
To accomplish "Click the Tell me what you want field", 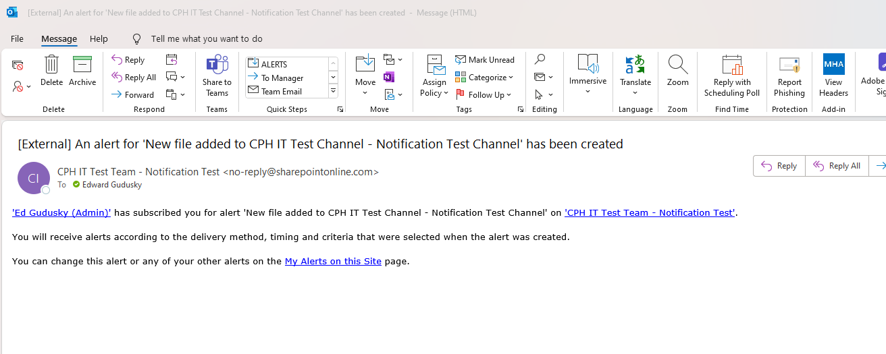I will click(x=207, y=38).
